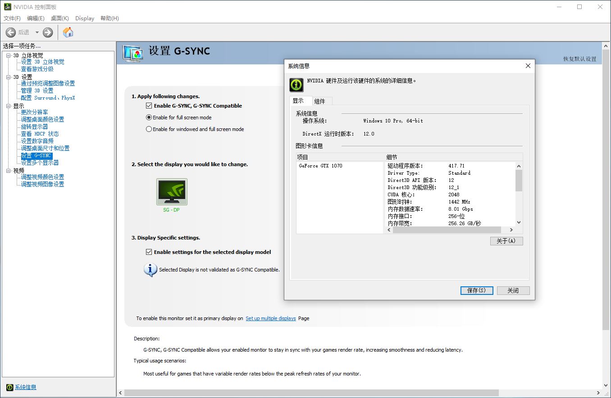Click the CUDA 核心 row in details
This screenshot has width=611, height=398.
(x=424, y=195)
